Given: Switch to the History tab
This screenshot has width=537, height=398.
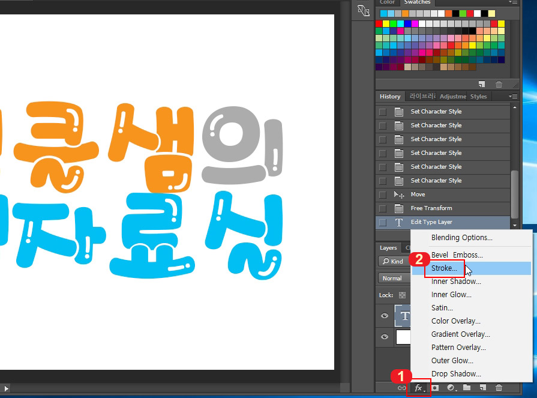Looking at the screenshot, I should coord(390,97).
